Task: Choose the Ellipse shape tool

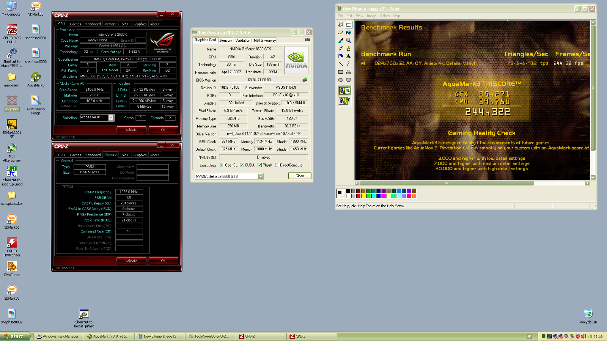Action: tap(341, 80)
